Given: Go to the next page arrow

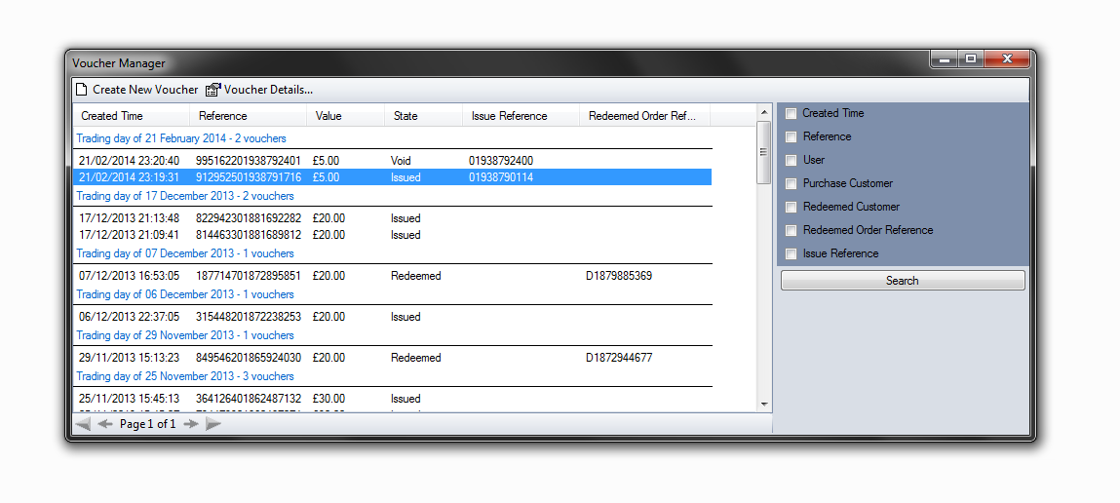Looking at the screenshot, I should coord(191,424).
